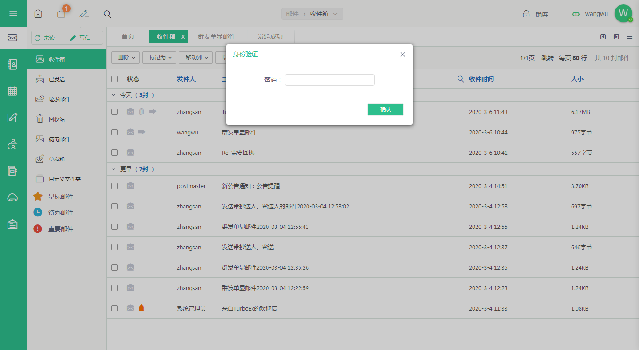Click the lock screen padlock icon

pos(526,14)
